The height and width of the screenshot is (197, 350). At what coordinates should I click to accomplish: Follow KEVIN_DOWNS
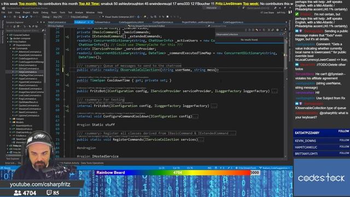344,140
